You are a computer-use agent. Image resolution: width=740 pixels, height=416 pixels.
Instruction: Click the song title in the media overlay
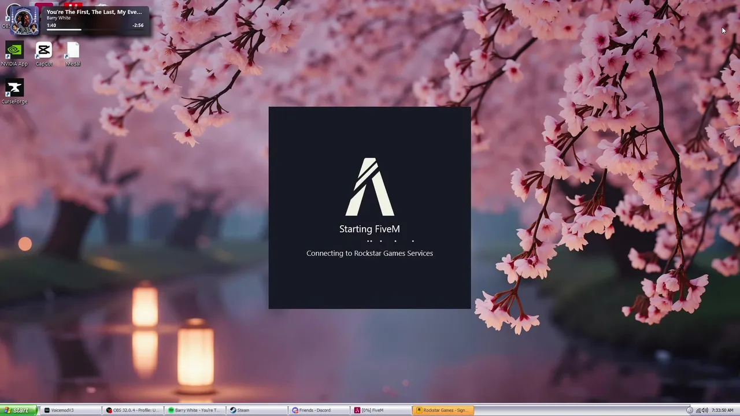coord(94,12)
